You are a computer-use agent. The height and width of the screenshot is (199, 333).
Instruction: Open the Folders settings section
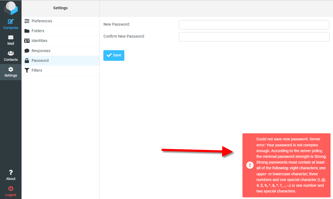click(x=60, y=31)
